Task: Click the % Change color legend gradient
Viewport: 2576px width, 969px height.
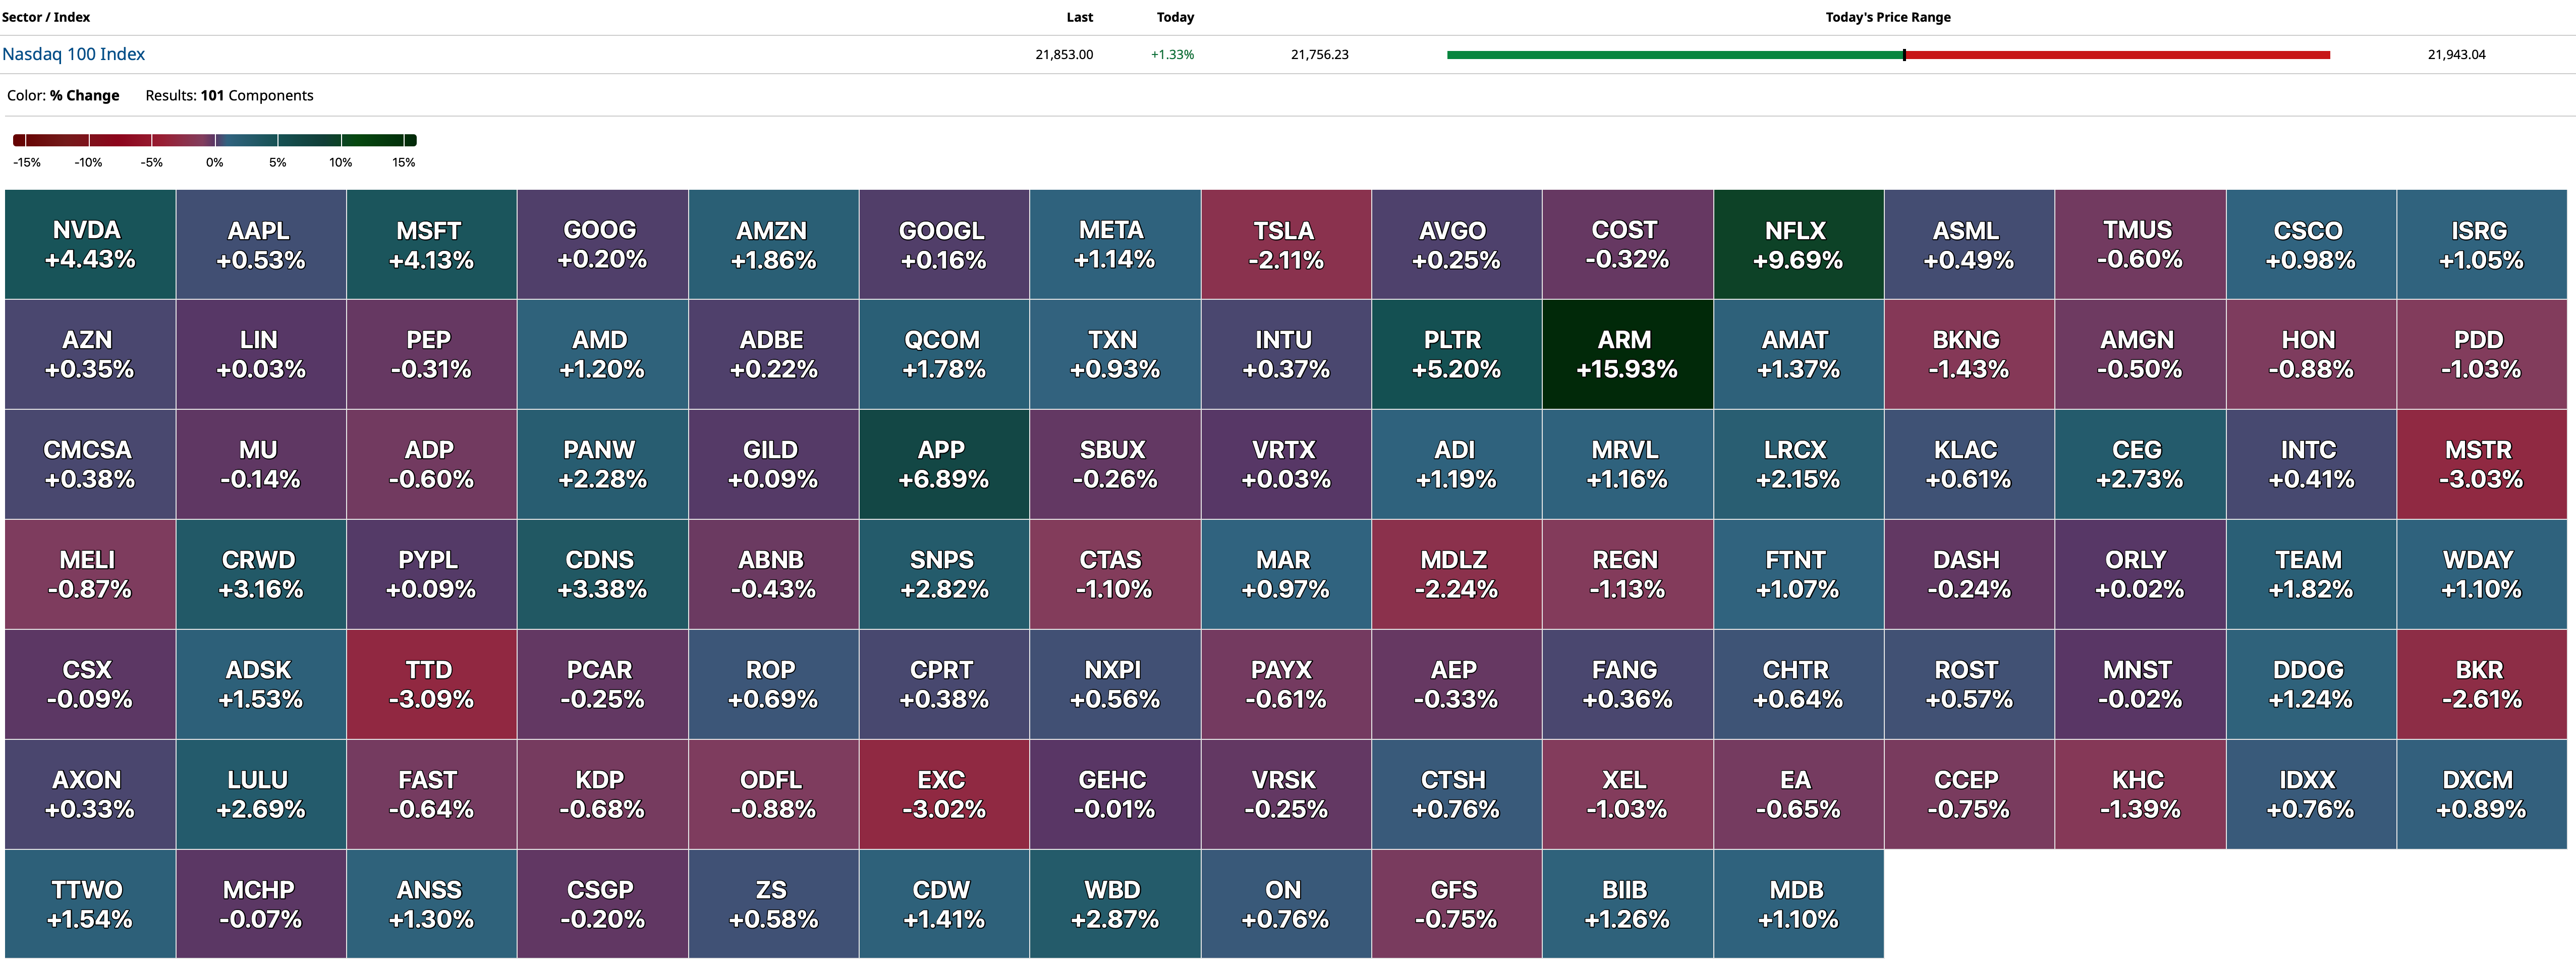Action: [214, 140]
